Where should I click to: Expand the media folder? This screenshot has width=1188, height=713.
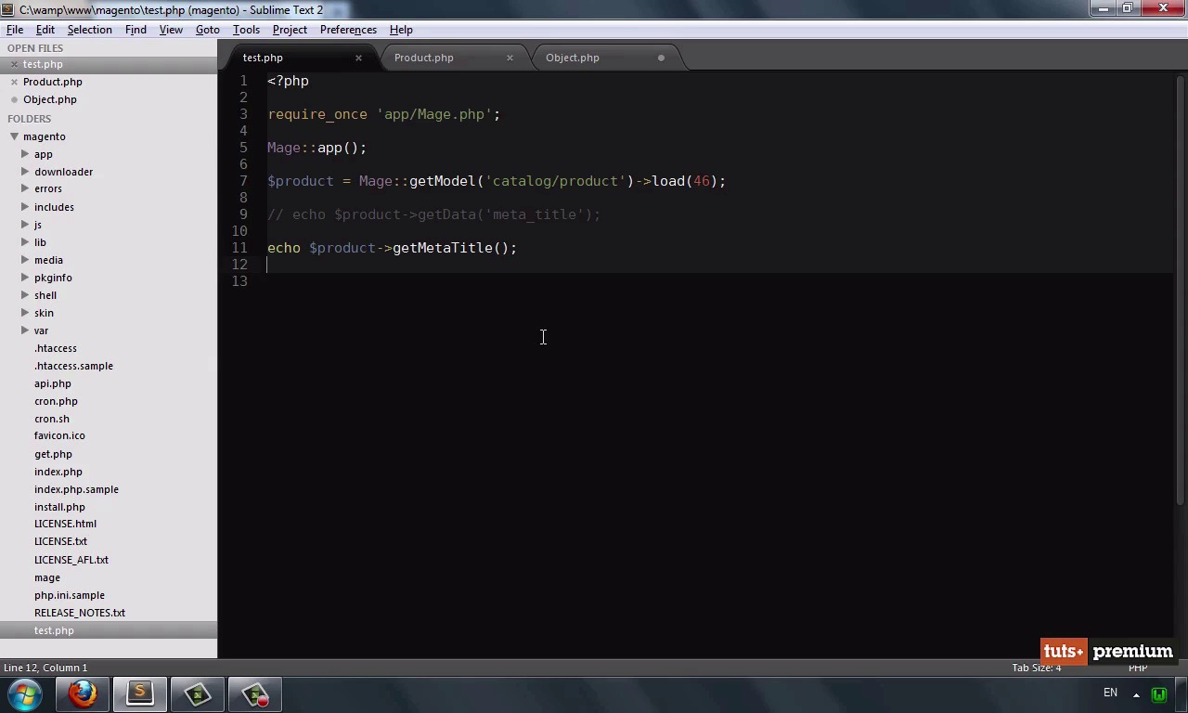tap(25, 260)
